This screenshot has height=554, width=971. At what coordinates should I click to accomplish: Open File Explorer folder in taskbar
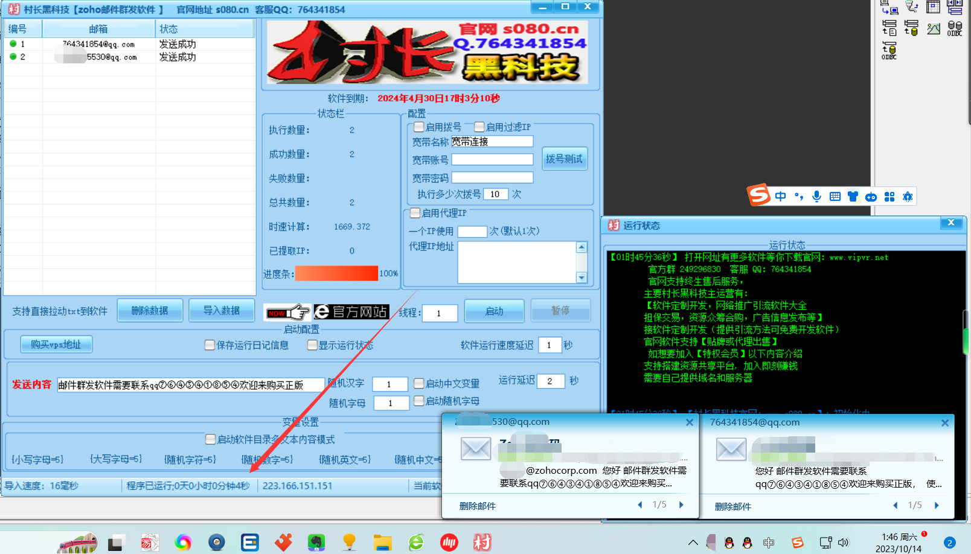(382, 542)
